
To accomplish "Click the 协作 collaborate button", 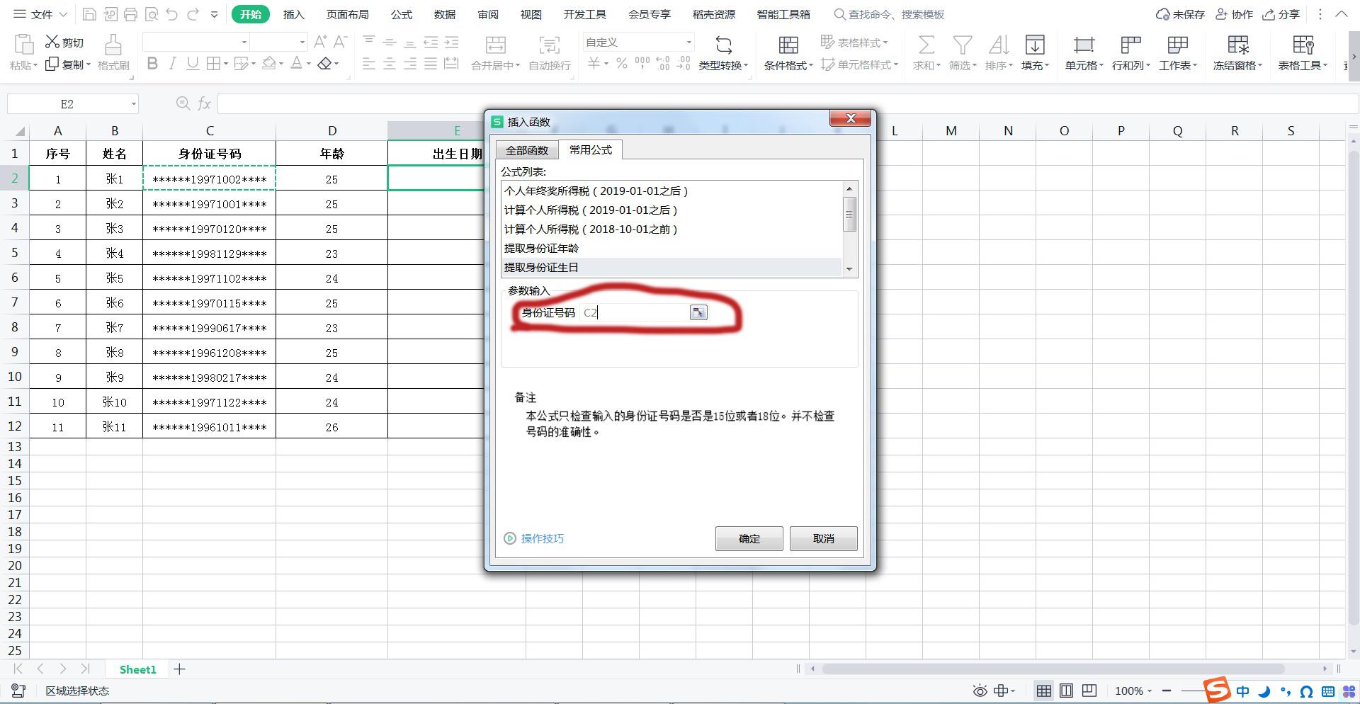I will 1235,14.
